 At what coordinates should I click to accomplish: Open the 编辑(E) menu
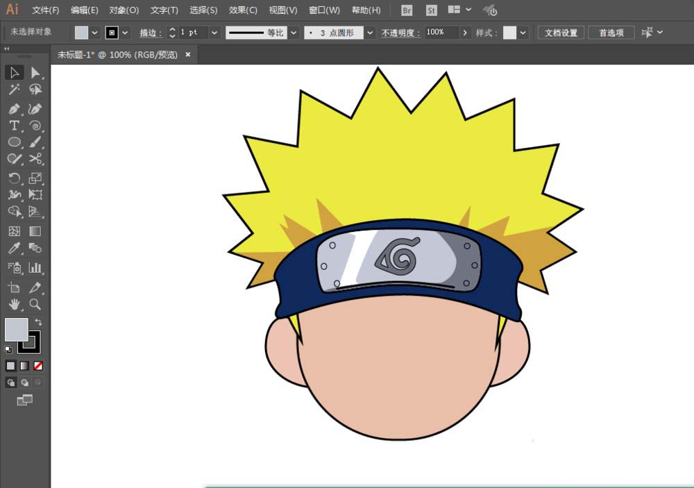pos(84,10)
